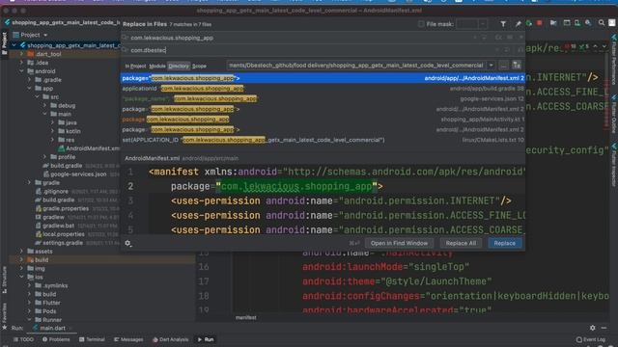The height and width of the screenshot is (347, 618).
Task: Collapse the android folder
Action: [x=21, y=71]
